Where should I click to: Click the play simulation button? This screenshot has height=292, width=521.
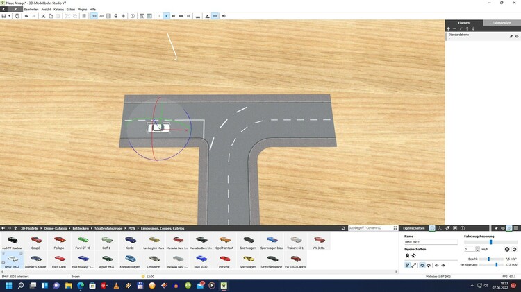167,16
